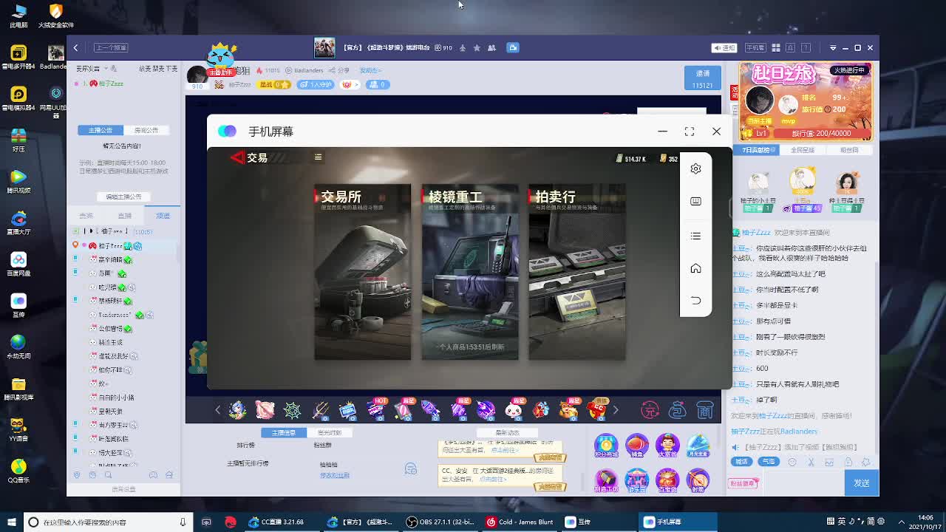
Task: Click 编辑主播公告 button
Action: point(123,197)
